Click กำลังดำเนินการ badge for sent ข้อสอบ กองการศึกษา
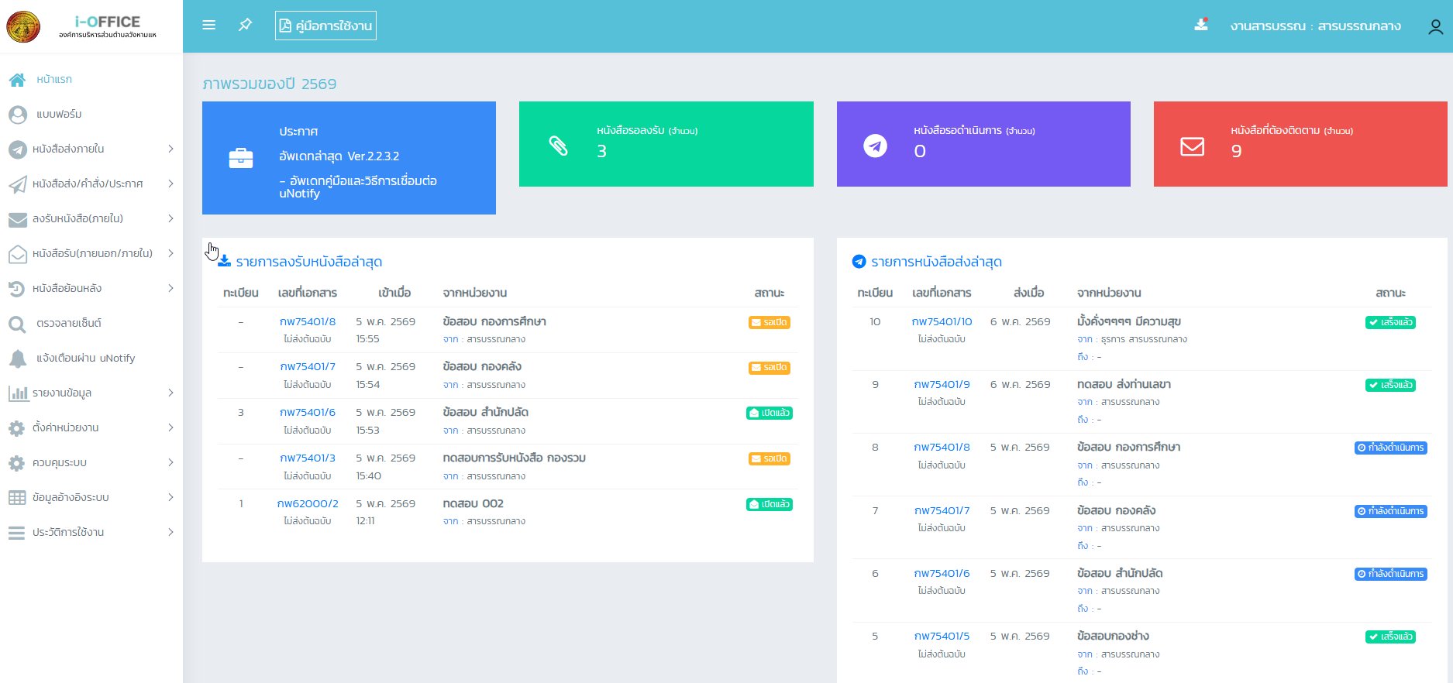 pyautogui.click(x=1390, y=448)
